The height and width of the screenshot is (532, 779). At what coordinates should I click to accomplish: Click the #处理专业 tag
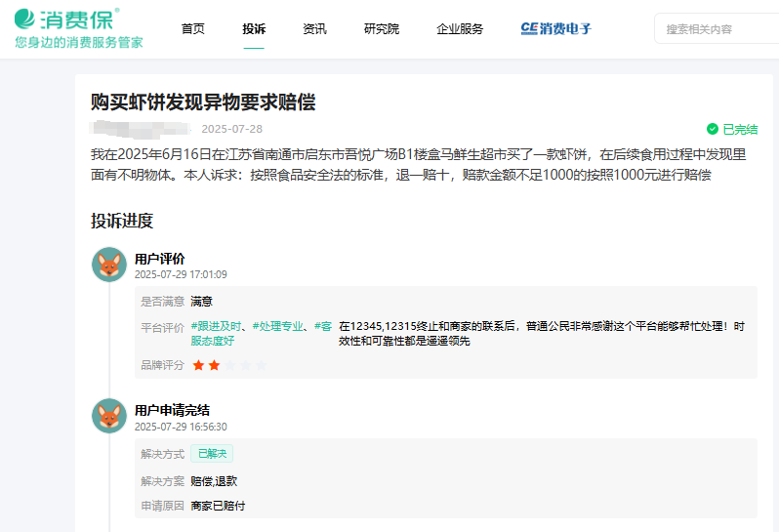277,326
